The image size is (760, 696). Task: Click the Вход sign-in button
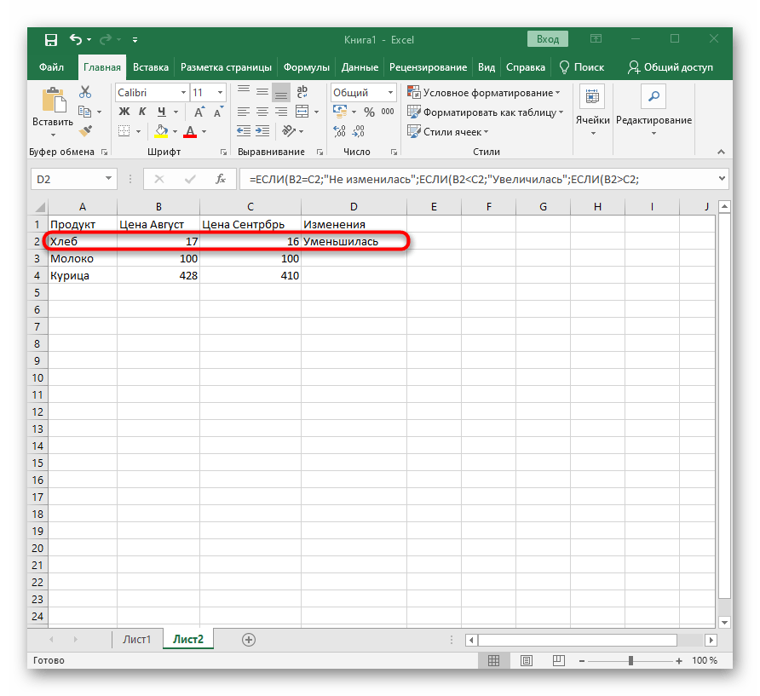[x=548, y=39]
